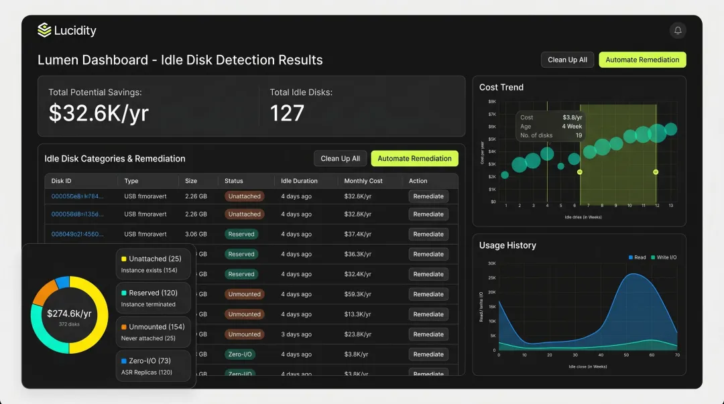Select the Zero-I/O (73) legend card

point(154,366)
